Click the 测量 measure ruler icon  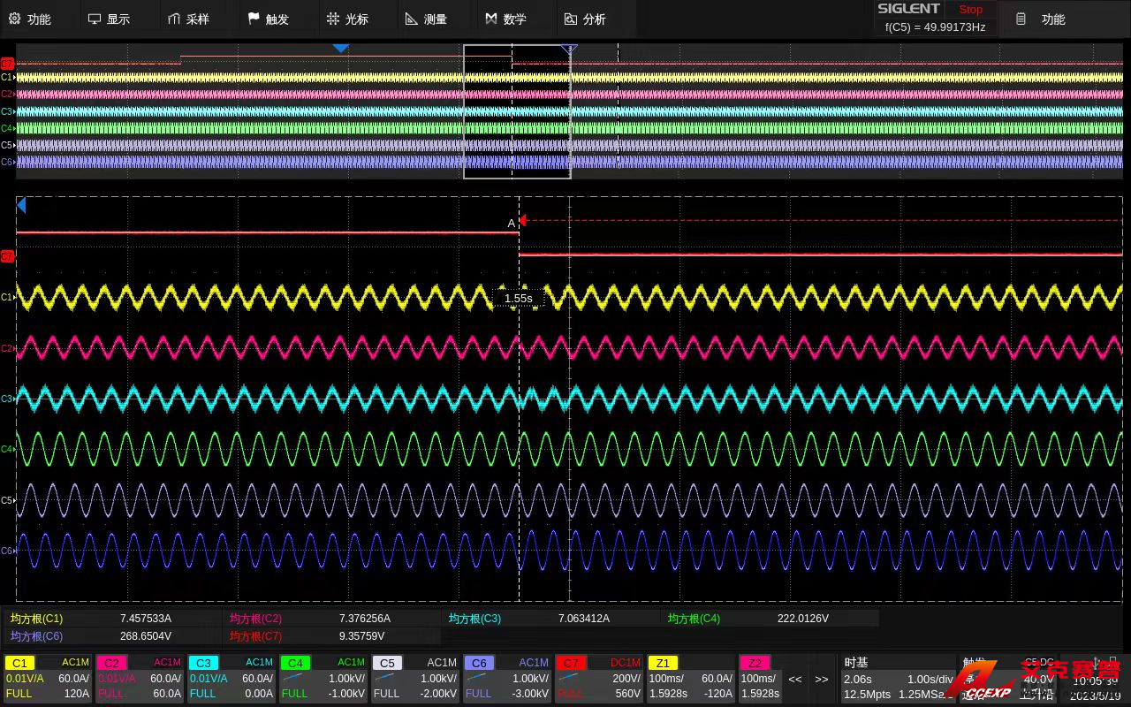click(412, 19)
